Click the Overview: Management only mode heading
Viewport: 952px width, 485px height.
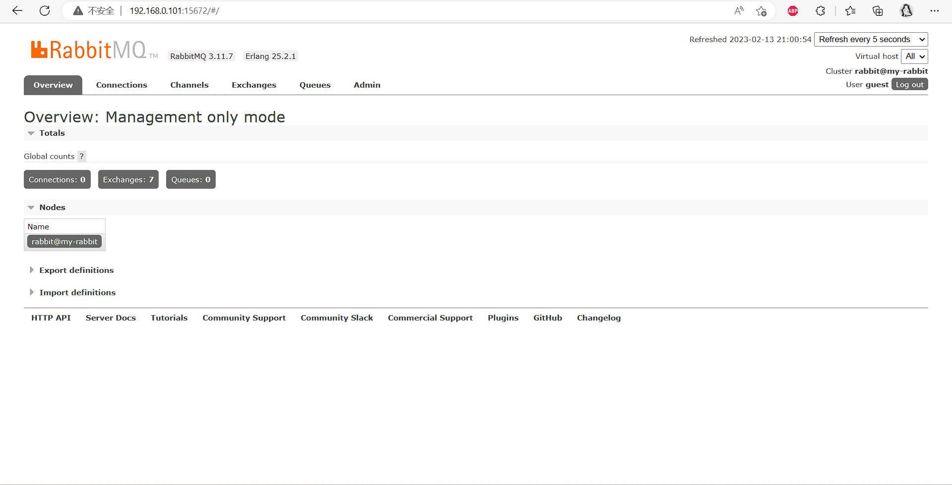pyautogui.click(x=155, y=117)
